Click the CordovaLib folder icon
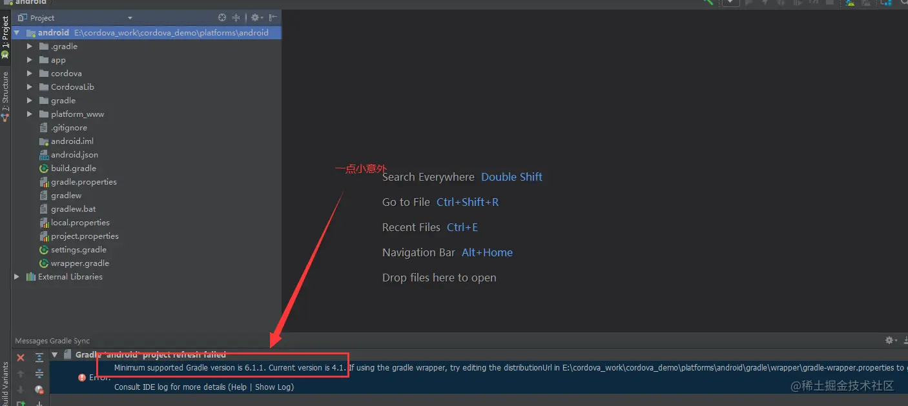 [x=44, y=87]
